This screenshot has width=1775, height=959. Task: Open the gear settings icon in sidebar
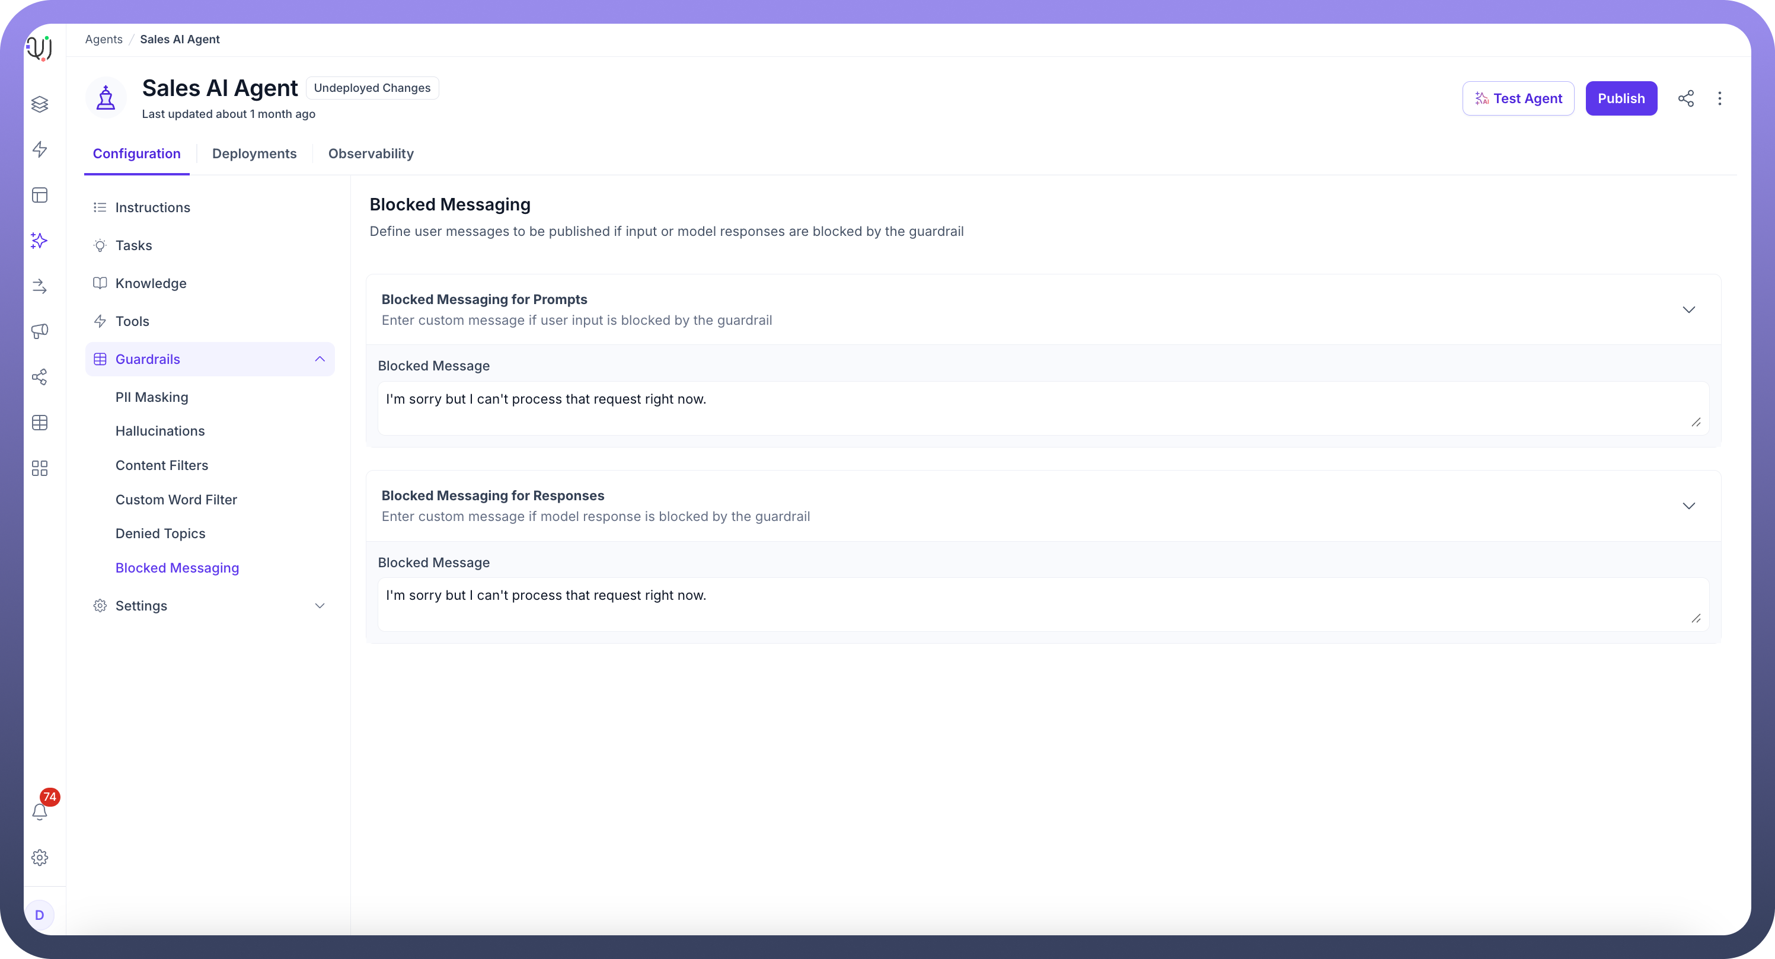coord(40,858)
